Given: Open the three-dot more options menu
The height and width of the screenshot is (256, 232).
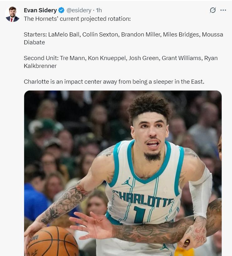Looking at the screenshot, I should coord(223,10).
